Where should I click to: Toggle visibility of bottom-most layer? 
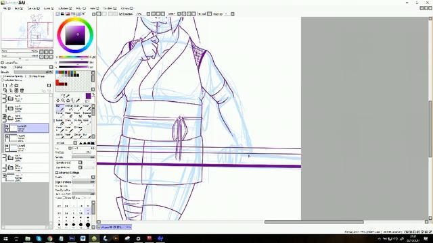(5, 175)
